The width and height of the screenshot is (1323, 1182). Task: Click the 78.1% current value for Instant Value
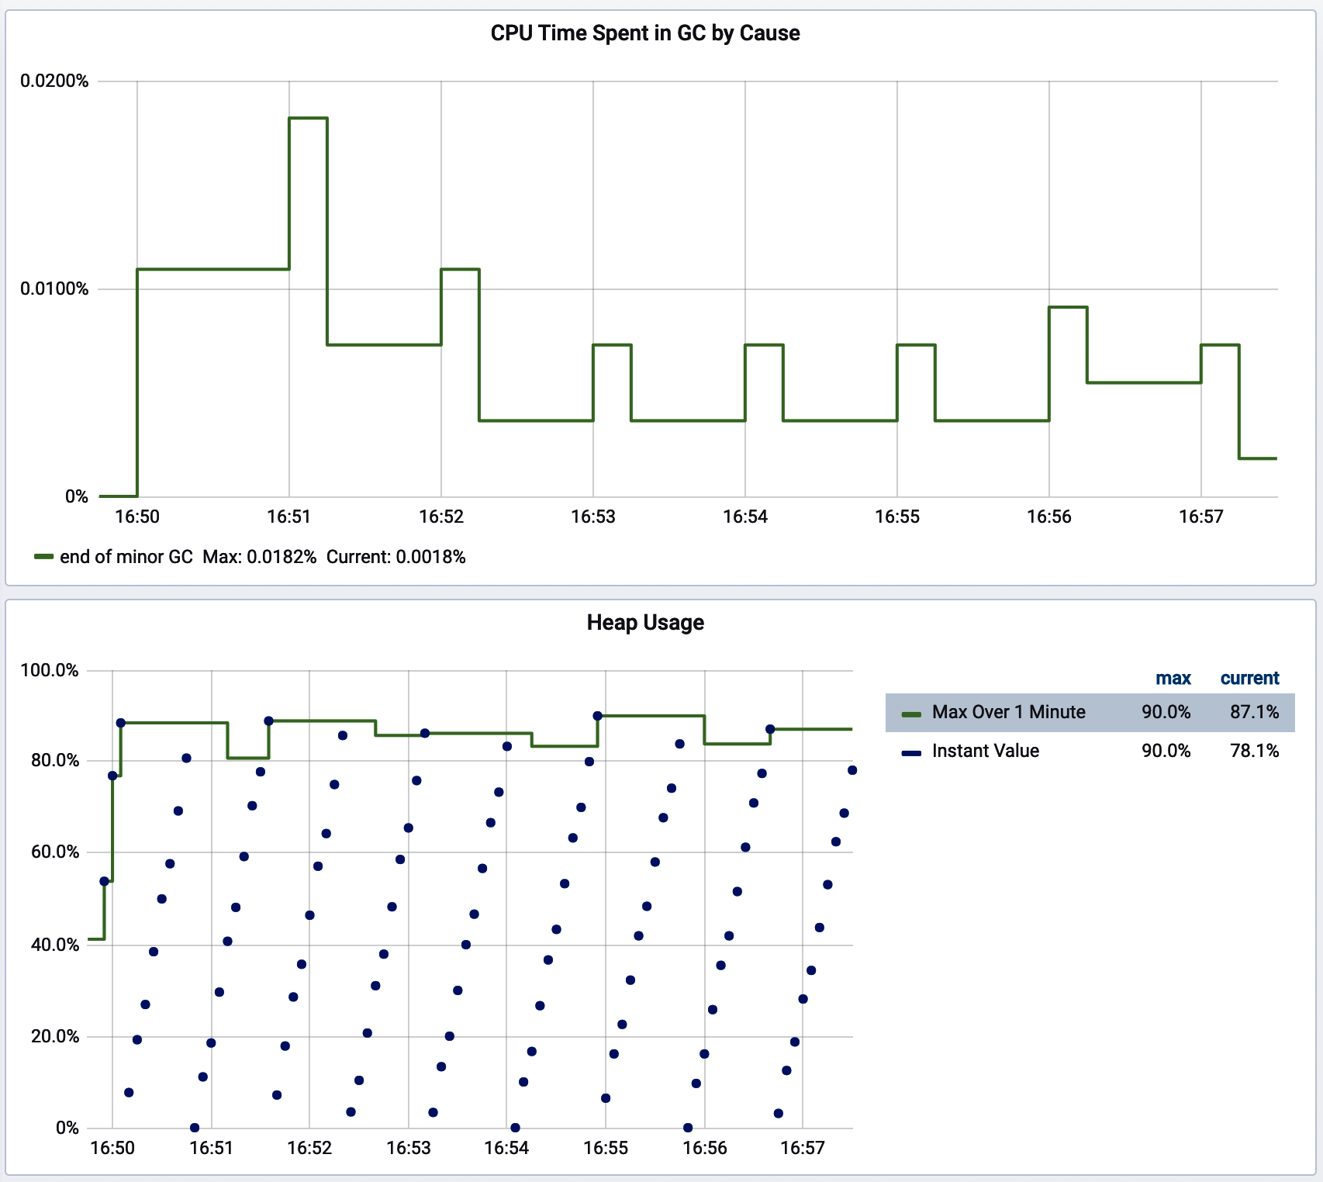[x=1254, y=751]
